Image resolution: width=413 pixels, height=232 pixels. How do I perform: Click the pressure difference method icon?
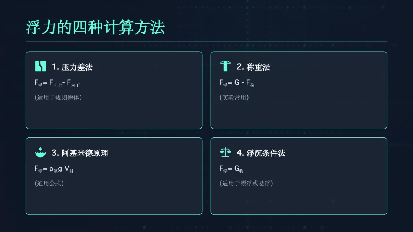[x=40, y=66]
